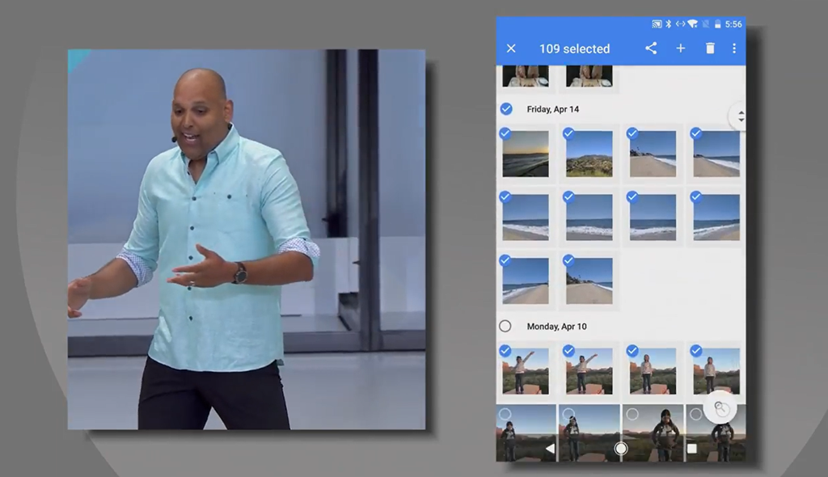Open first partial thumbnail at top of list

[x=526, y=76]
